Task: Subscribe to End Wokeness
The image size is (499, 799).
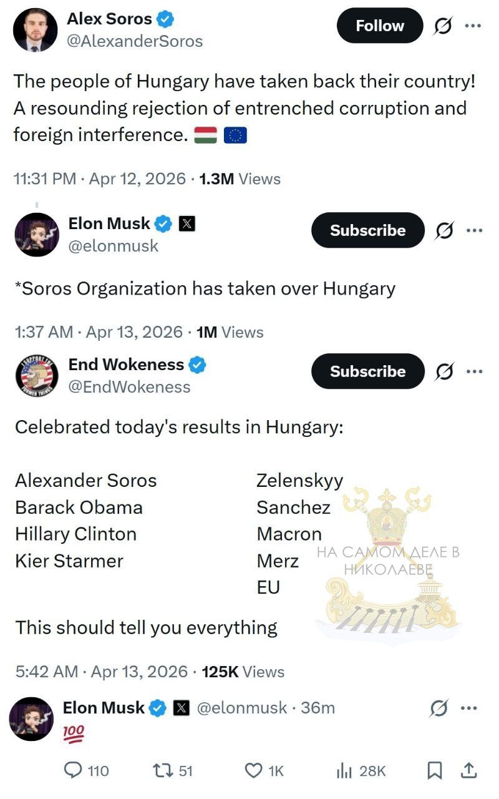Action: click(x=367, y=371)
